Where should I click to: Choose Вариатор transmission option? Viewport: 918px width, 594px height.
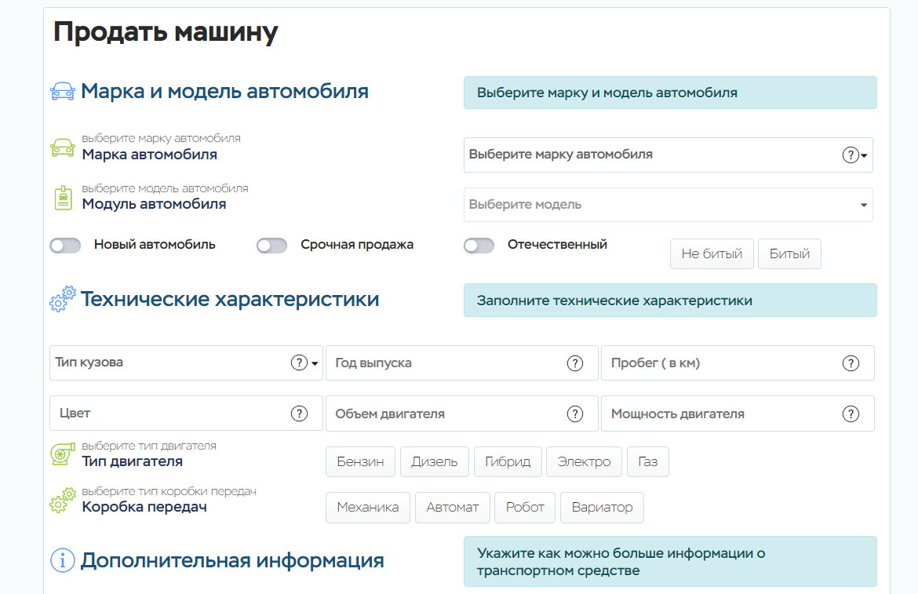602,508
